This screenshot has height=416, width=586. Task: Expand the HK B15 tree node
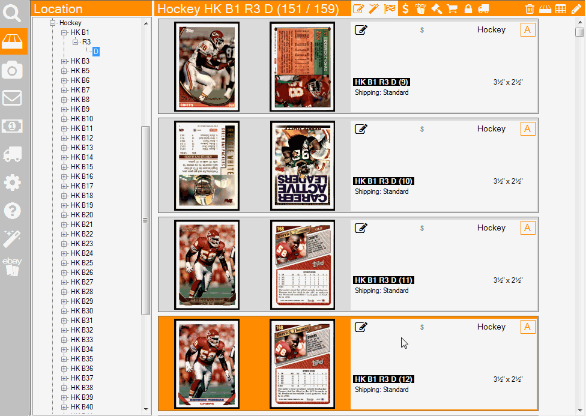click(64, 167)
